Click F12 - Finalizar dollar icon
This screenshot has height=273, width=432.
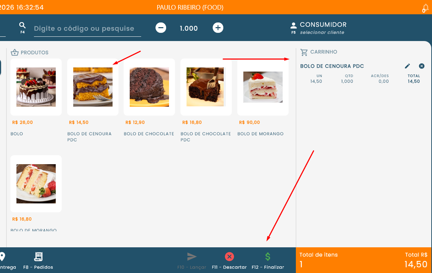click(x=268, y=257)
